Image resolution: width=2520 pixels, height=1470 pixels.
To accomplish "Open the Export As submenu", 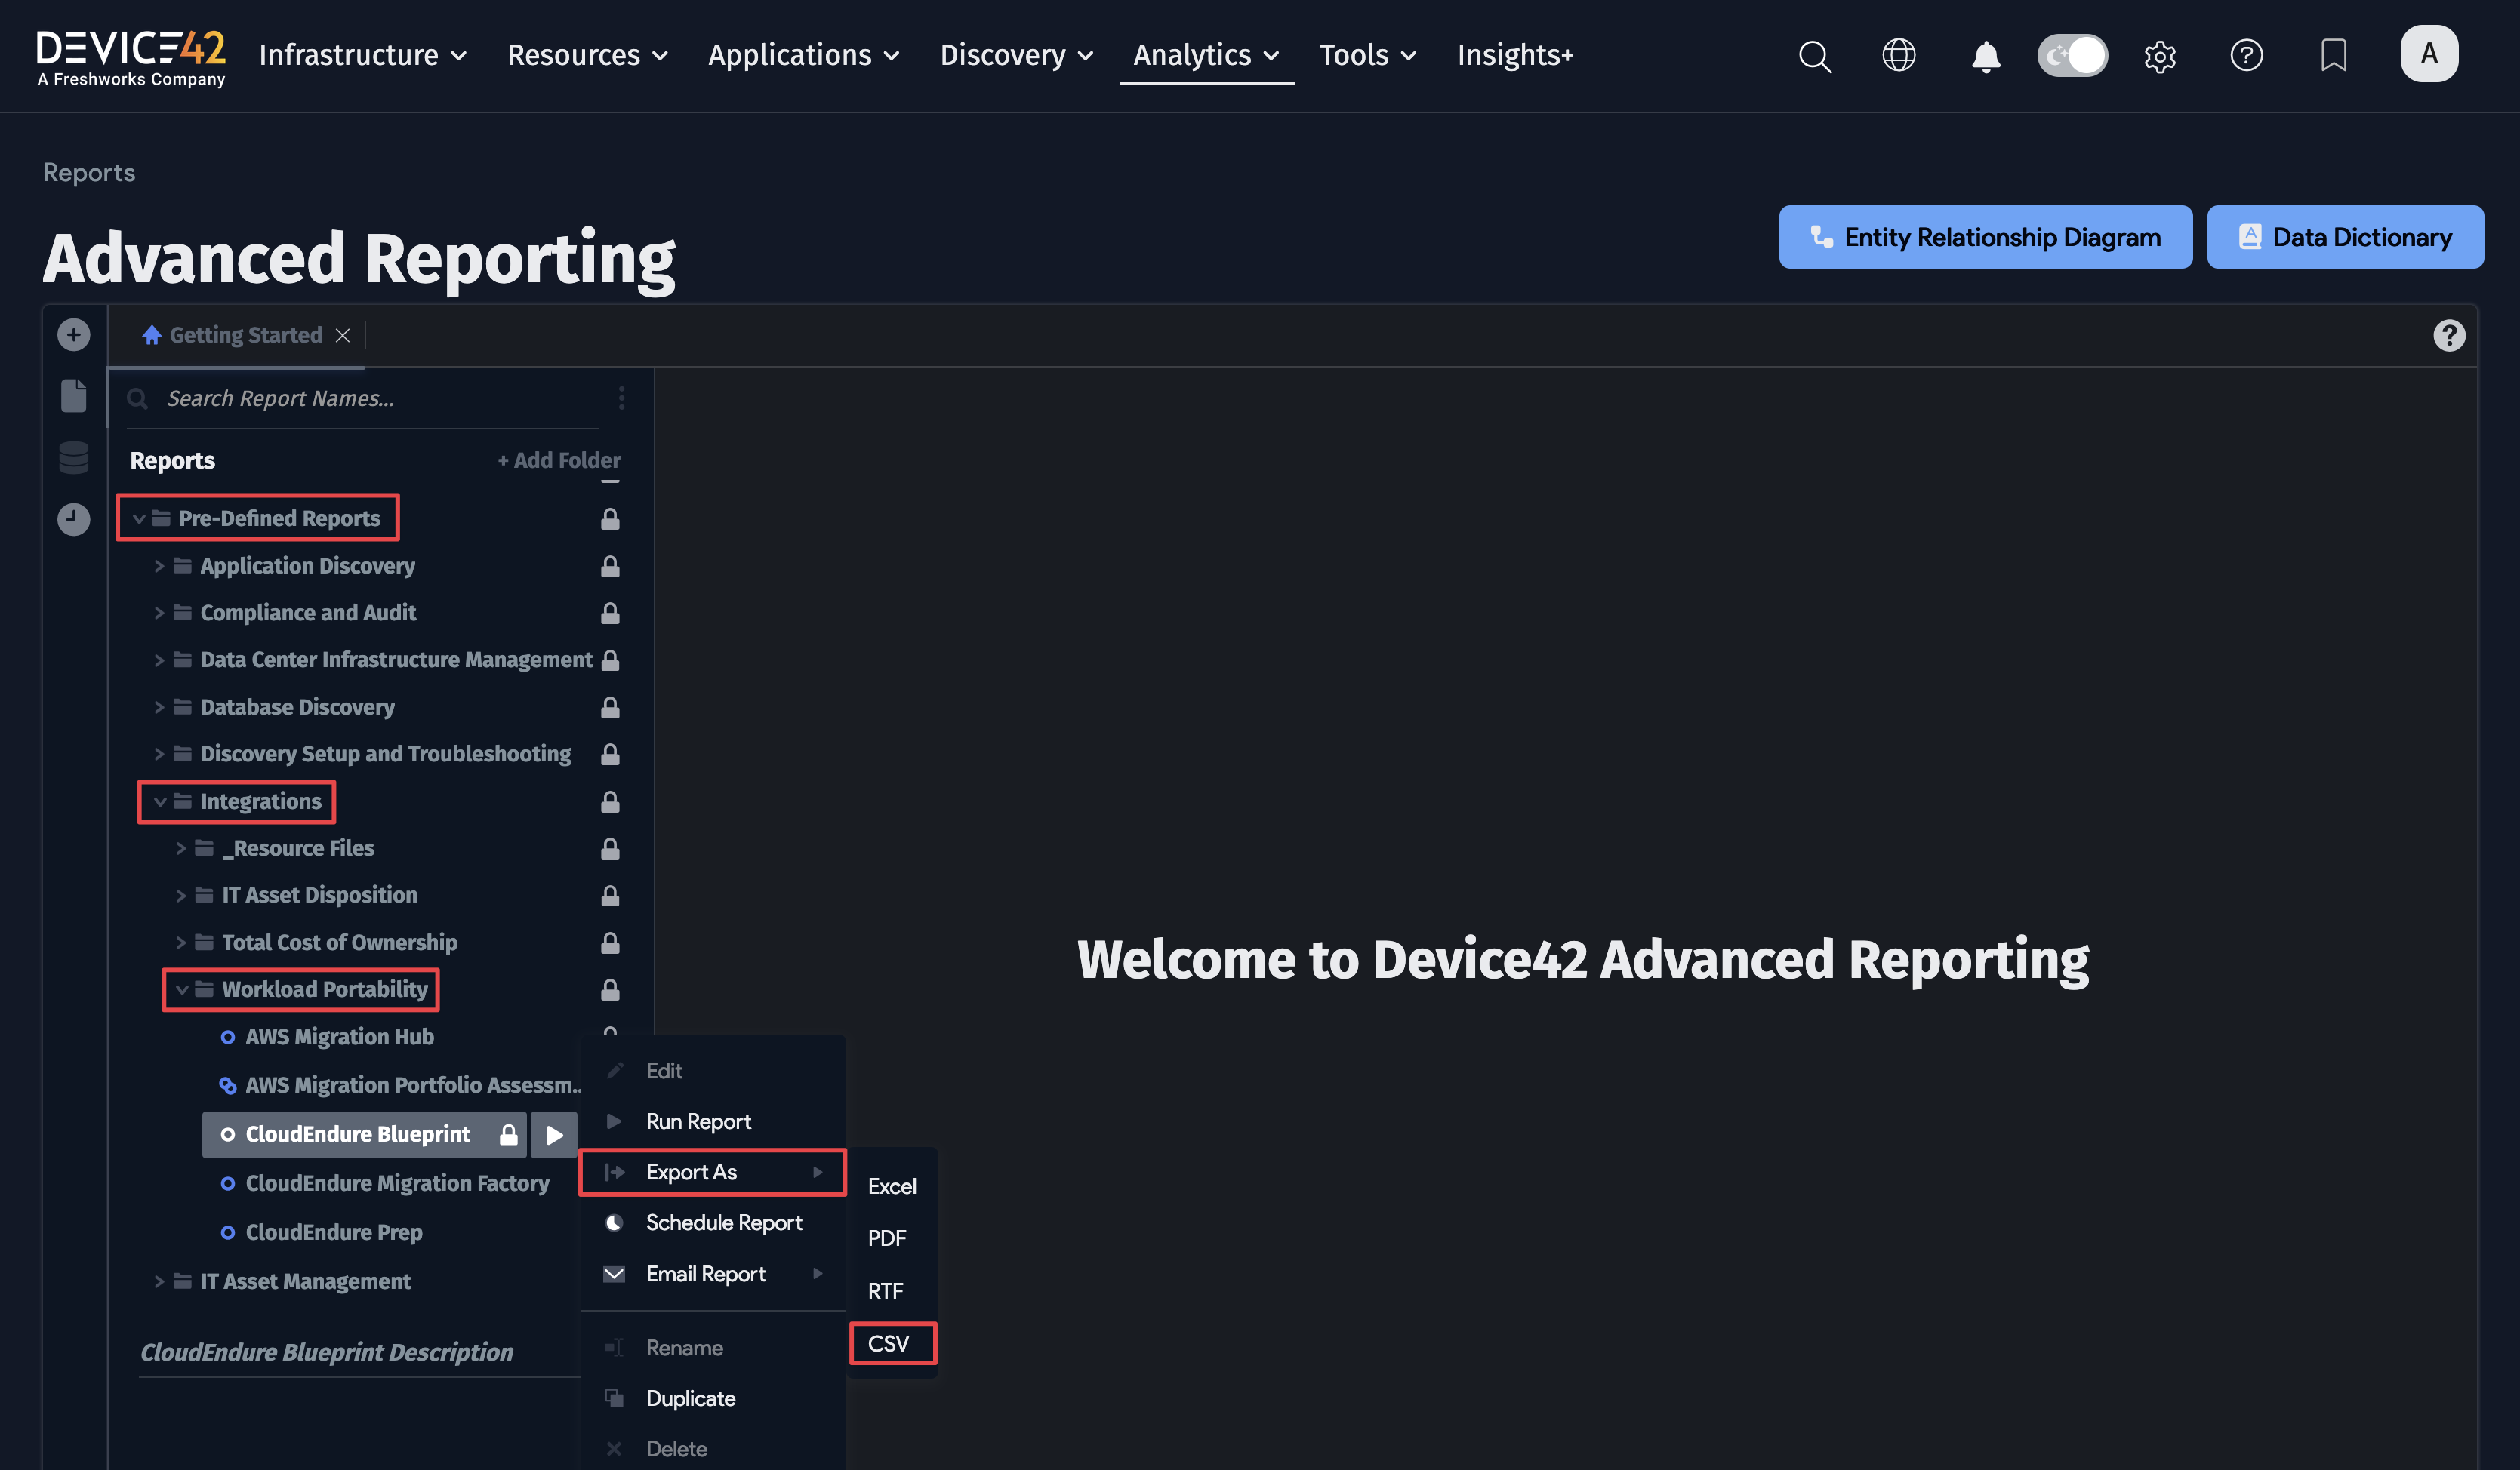I will pos(713,1172).
